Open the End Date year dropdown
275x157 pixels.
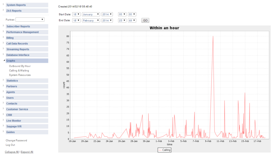[x=107, y=21]
